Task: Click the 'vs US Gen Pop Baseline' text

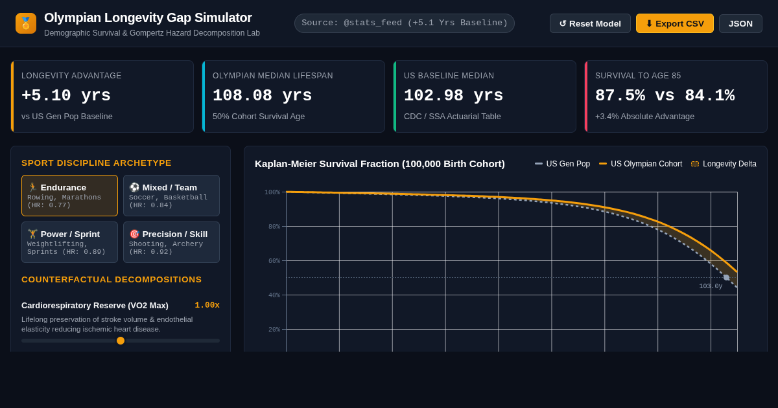Action: coord(67,117)
